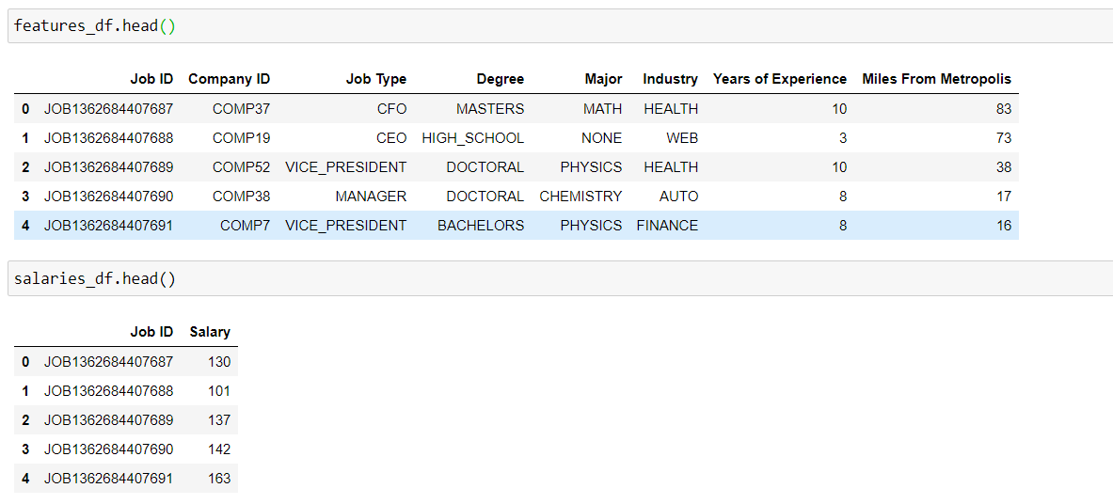The width and height of the screenshot is (1113, 504).
Task: Click the MATH major cell
Action: 601,109
